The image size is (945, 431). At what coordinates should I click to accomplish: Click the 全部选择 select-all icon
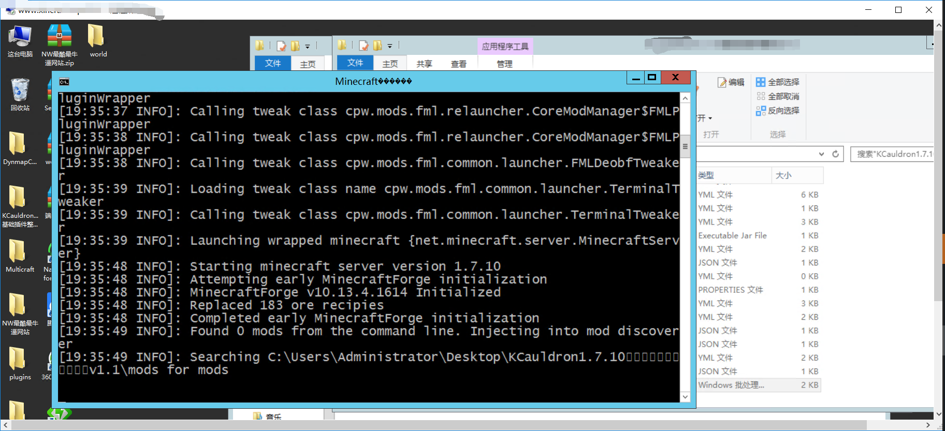pyautogui.click(x=760, y=82)
